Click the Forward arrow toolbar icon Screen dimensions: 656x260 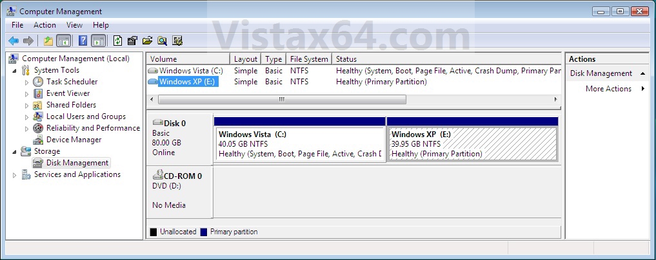pyautogui.click(x=28, y=41)
